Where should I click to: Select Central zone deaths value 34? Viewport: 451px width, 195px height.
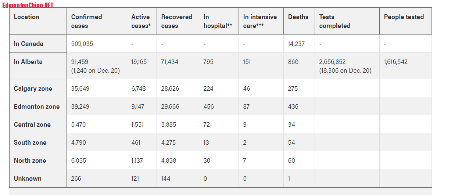pyautogui.click(x=291, y=124)
